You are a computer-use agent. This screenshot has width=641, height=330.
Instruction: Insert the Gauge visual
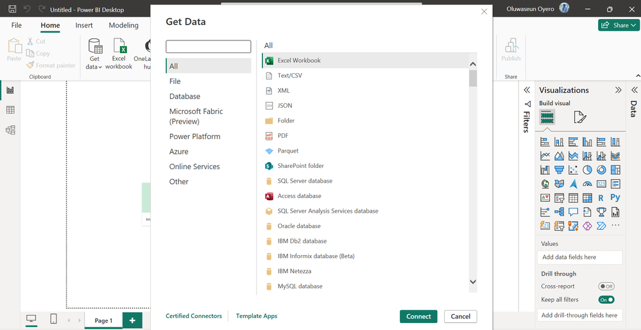(x=587, y=184)
